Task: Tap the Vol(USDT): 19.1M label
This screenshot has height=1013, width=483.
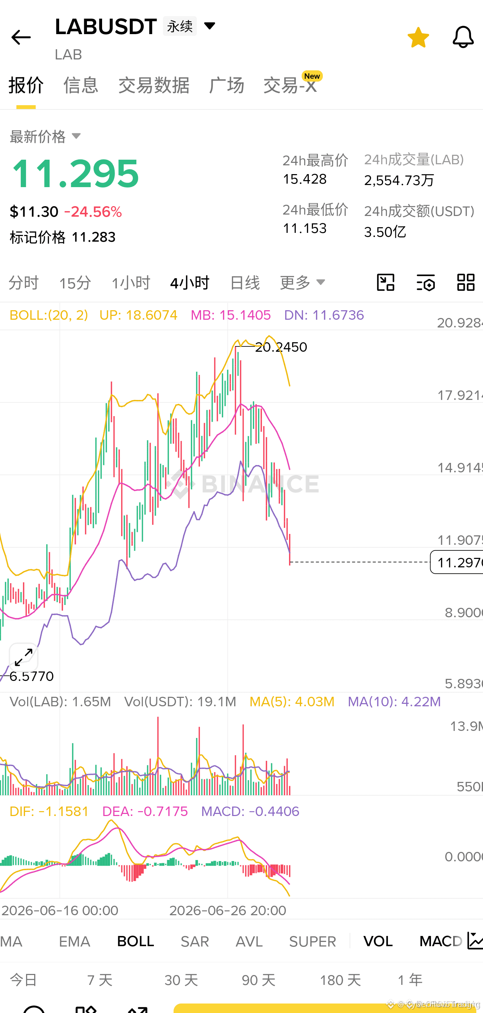Action: click(180, 702)
